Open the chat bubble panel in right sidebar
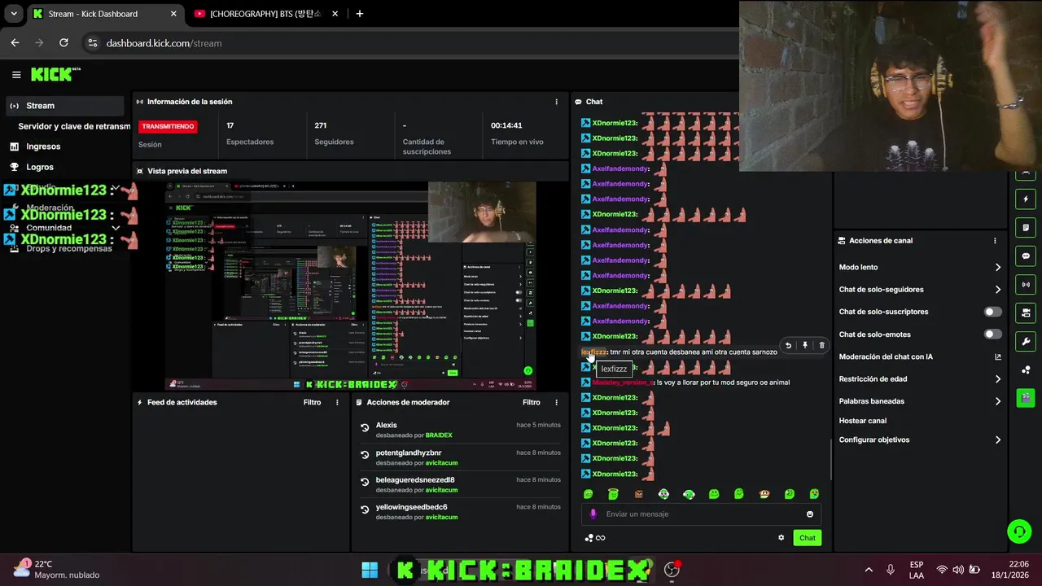The height and width of the screenshot is (586, 1042). [1026, 256]
